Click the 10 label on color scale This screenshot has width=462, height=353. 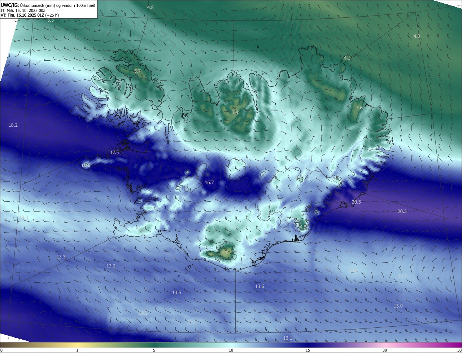[231, 350]
